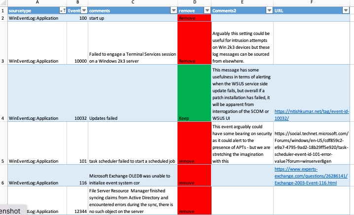Click the red Remove cell for event 10000
The width and height of the screenshot is (354, 215).
[194, 43]
